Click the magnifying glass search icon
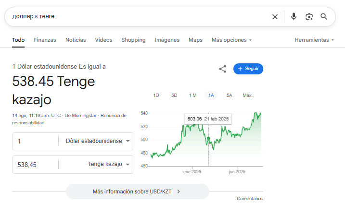 click(x=324, y=17)
